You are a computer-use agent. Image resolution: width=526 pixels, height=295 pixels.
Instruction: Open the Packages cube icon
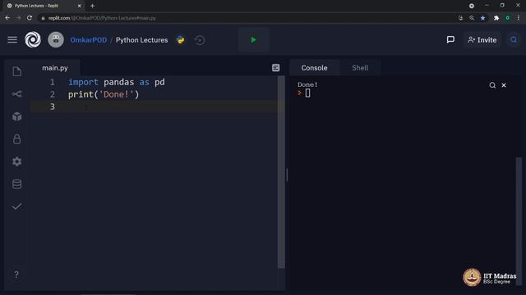click(x=17, y=116)
